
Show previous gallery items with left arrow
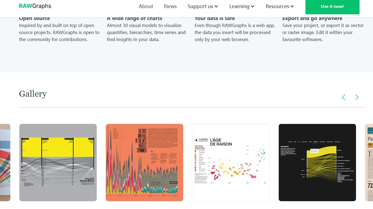(x=344, y=97)
